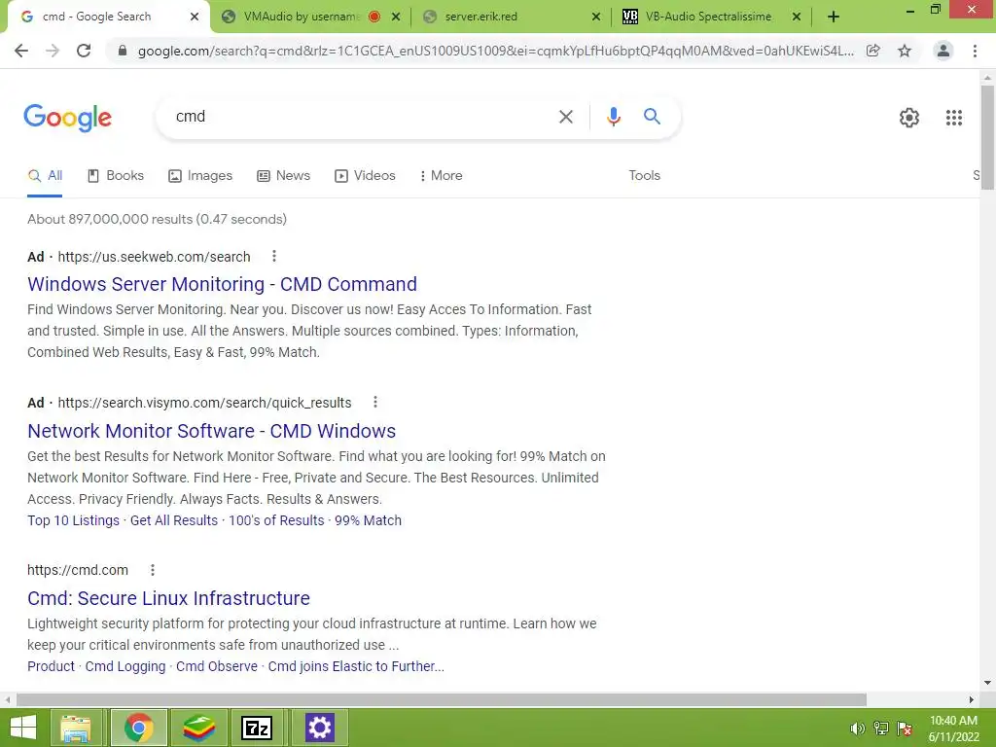Image resolution: width=996 pixels, height=747 pixels.
Task: Expand the More search filters menu
Action: [x=441, y=175]
